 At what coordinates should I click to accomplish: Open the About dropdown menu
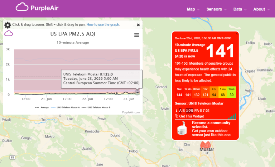coord(261,9)
